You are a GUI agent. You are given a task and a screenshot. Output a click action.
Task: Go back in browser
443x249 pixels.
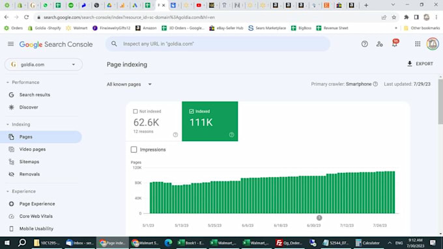tap(7, 17)
